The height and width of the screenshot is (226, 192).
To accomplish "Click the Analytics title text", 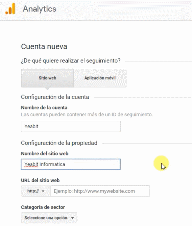I will click(x=39, y=9).
